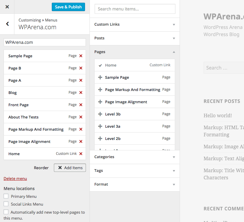Click the Add Items button
244x222 pixels.
coord(70,168)
